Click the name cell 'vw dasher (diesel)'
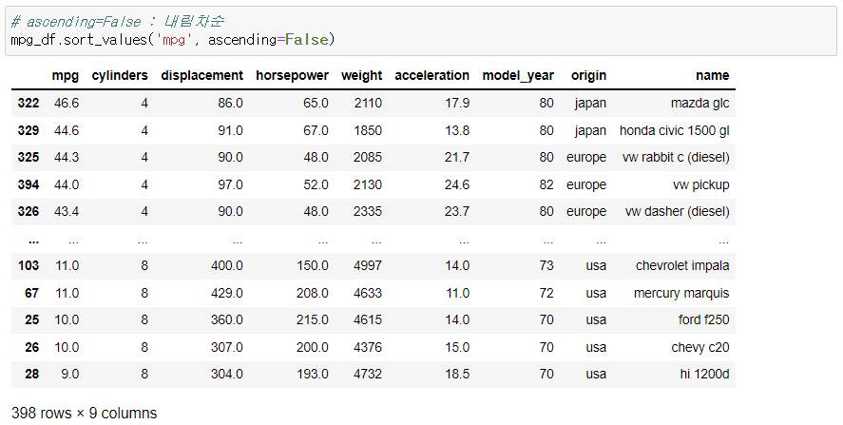The width and height of the screenshot is (843, 425). pos(678,212)
